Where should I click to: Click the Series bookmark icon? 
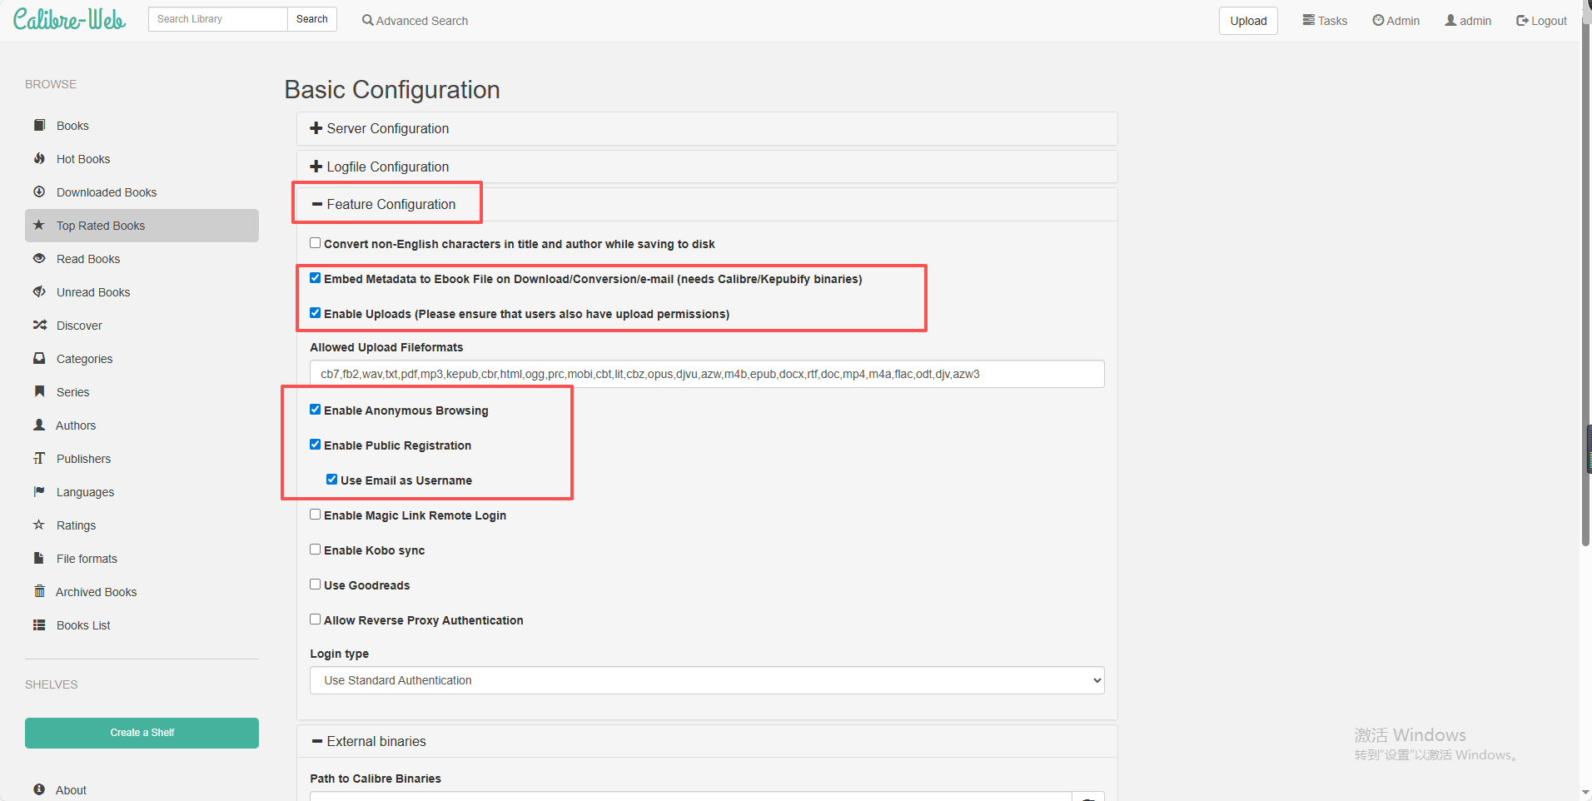tap(39, 391)
